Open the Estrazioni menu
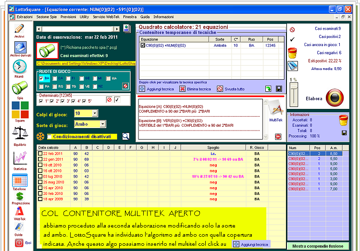 25,17
